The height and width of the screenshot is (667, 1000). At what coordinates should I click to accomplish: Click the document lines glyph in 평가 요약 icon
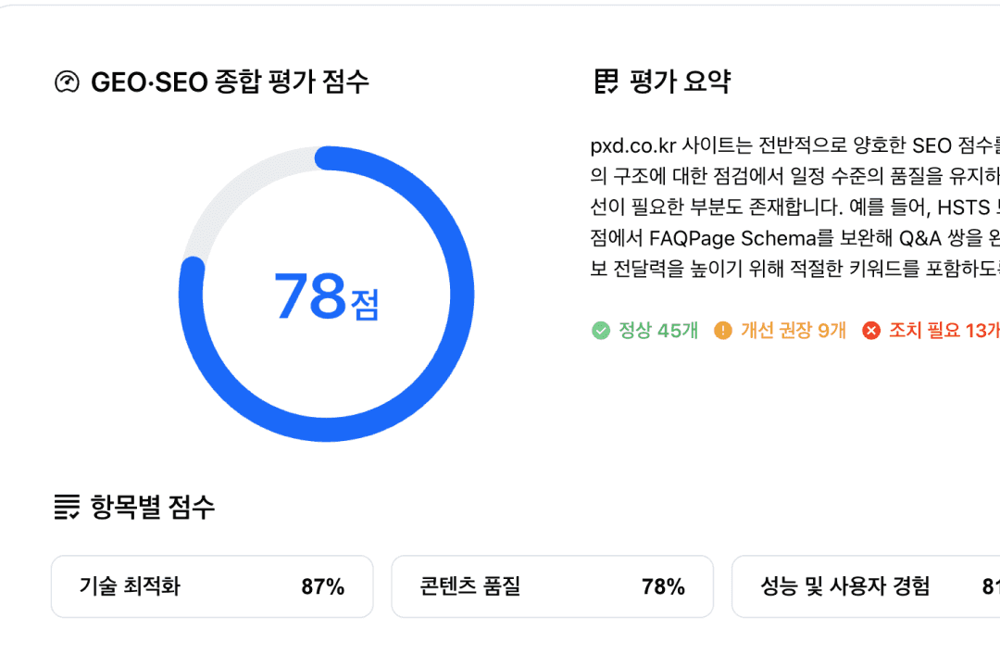(606, 82)
